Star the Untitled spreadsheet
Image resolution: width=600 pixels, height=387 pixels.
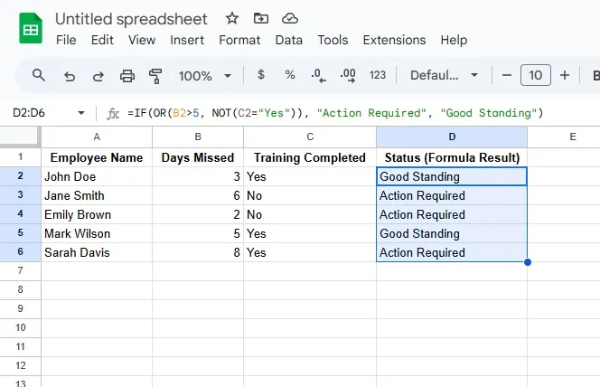coord(232,18)
